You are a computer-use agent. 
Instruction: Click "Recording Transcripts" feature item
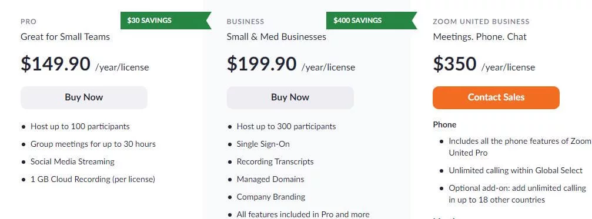275,161
